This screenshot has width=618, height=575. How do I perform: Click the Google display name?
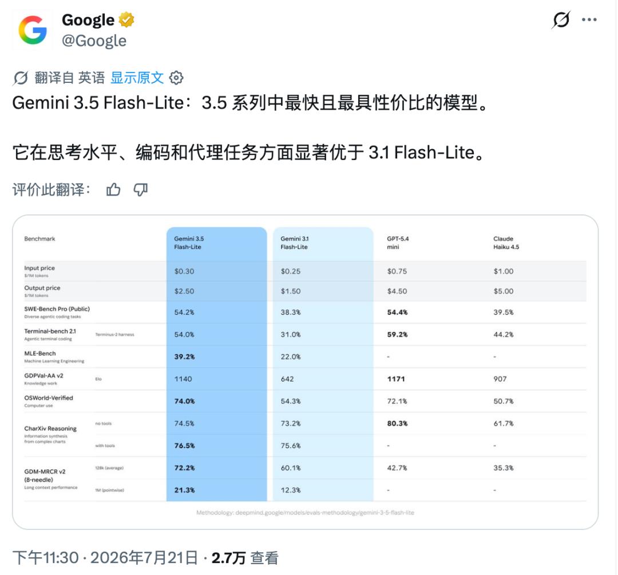88,20
